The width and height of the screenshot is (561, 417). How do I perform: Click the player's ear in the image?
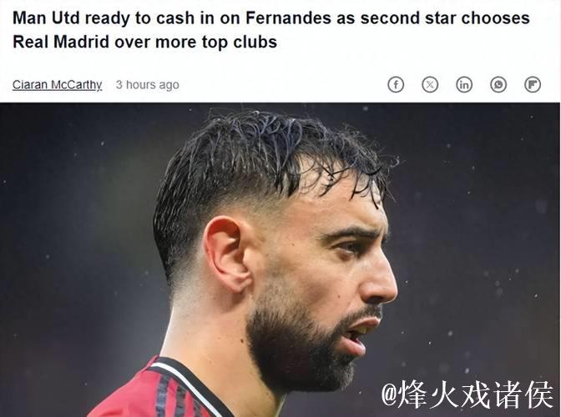pos(227,254)
